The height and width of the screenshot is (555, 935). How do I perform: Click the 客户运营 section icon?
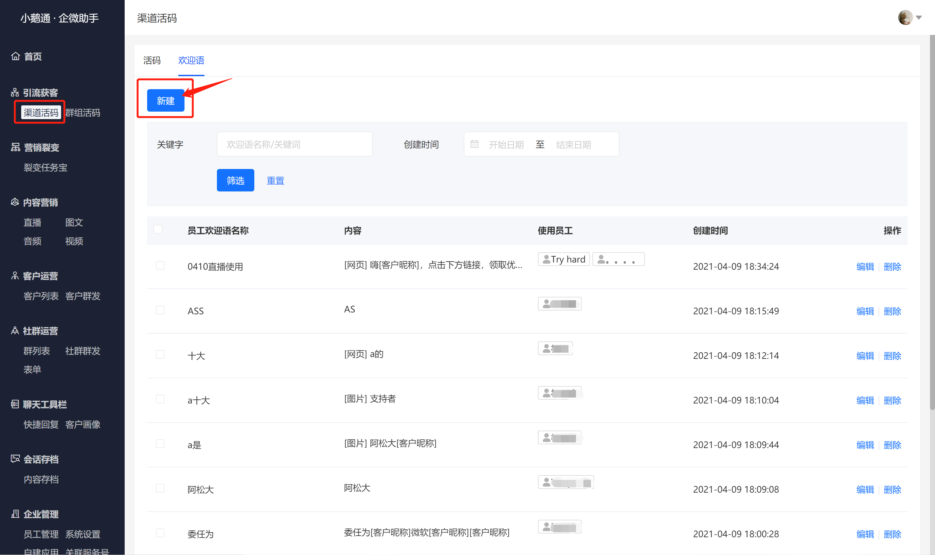[15, 276]
